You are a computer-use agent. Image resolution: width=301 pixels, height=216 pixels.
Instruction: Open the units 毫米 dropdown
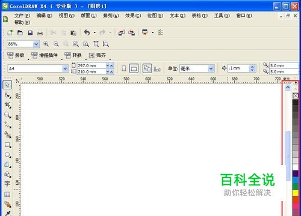click(211, 68)
